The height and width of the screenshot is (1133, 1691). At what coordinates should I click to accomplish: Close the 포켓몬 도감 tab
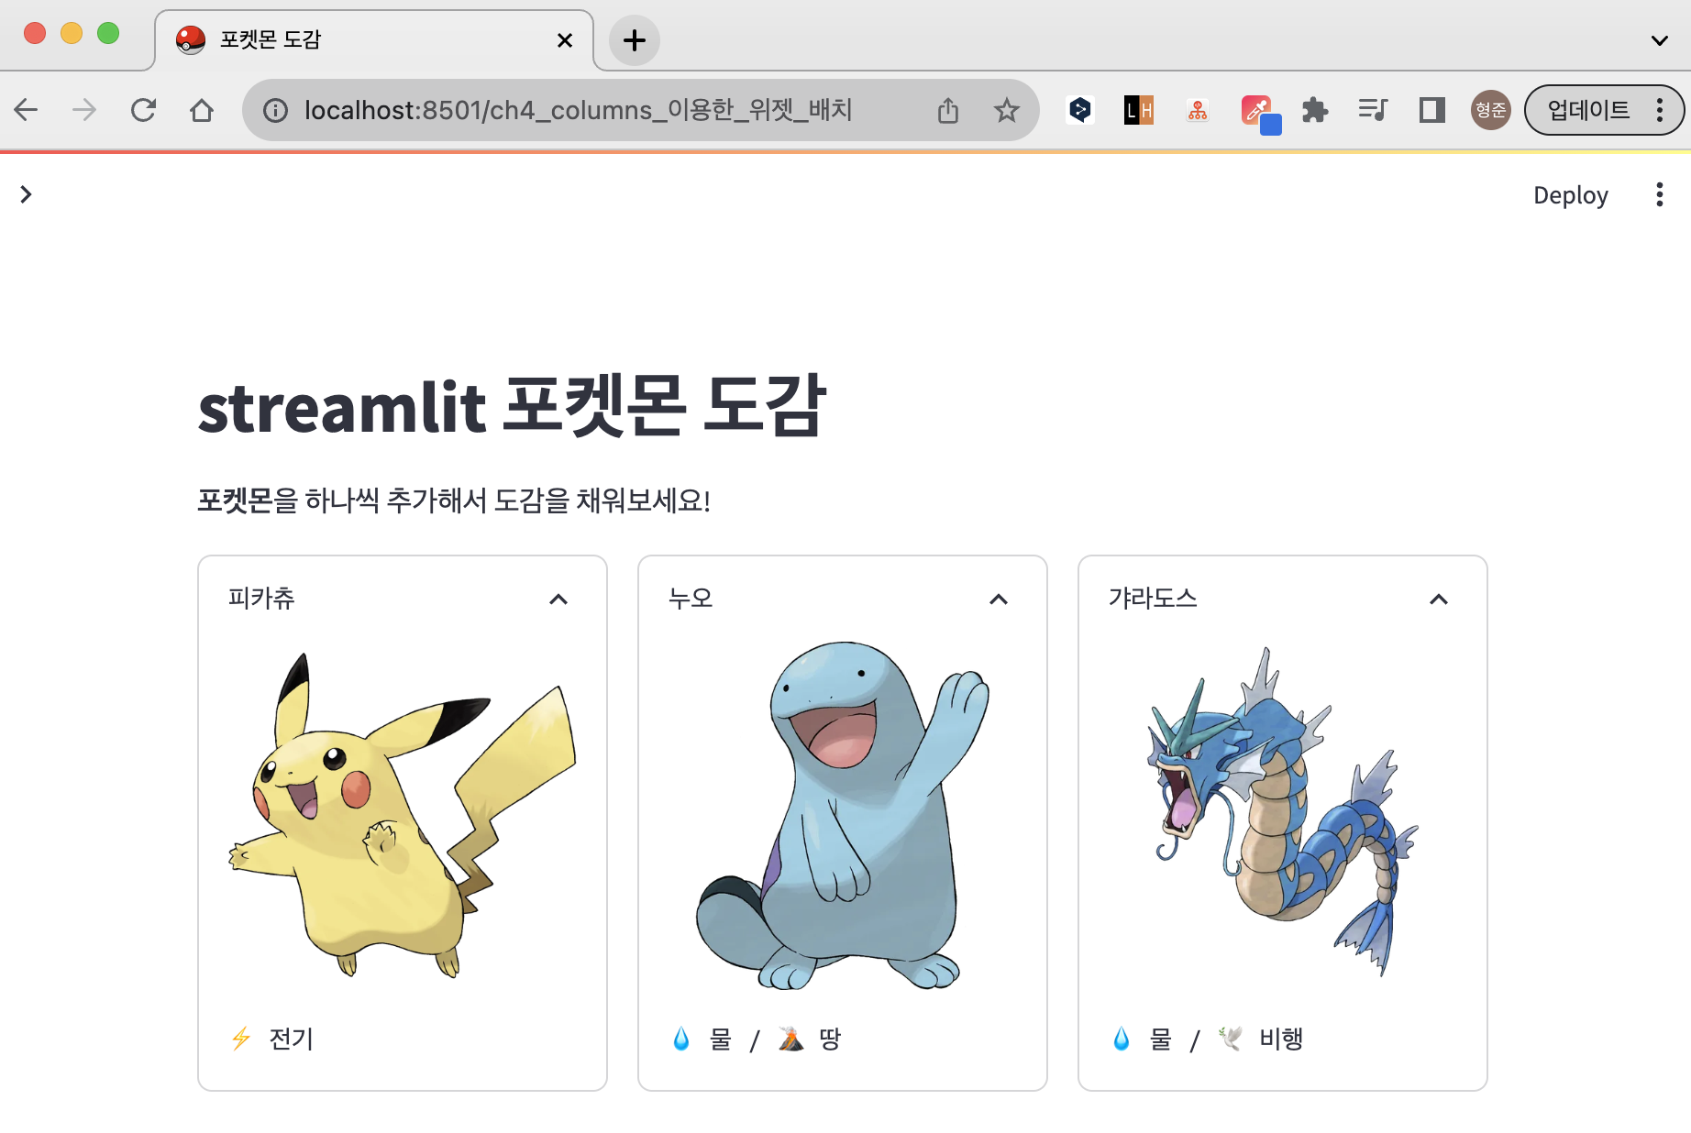point(565,40)
